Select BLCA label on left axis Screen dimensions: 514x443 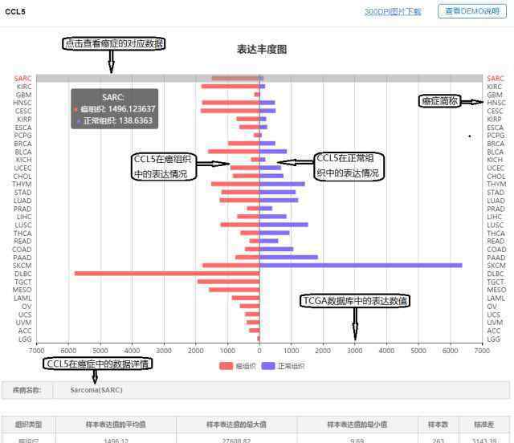[23, 152]
